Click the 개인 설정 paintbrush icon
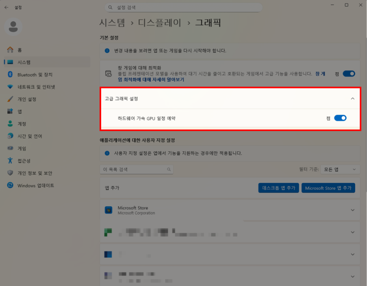This screenshot has height=286, width=367. tap(10, 99)
